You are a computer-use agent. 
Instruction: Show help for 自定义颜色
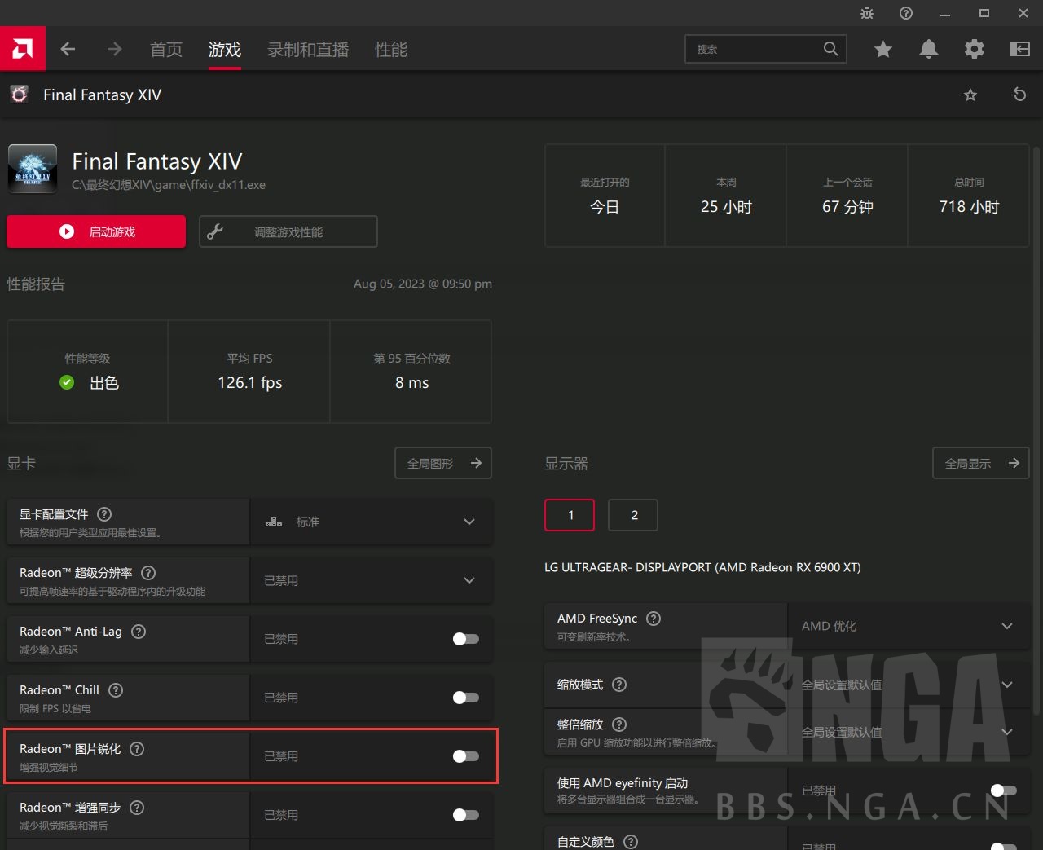631,842
